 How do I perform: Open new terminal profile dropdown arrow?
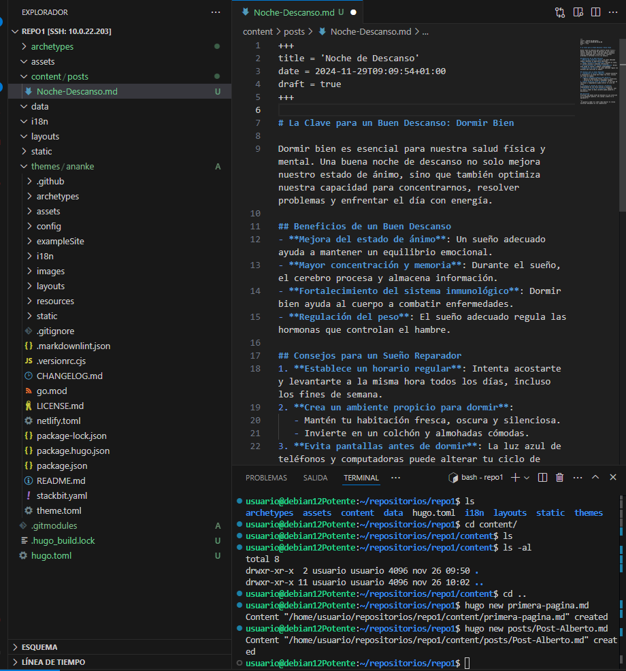pyautogui.click(x=526, y=478)
